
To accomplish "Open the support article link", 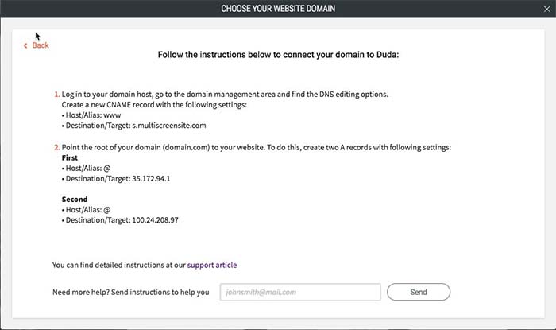I will (212, 265).
